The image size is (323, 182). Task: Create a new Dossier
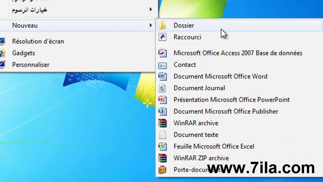239,25
